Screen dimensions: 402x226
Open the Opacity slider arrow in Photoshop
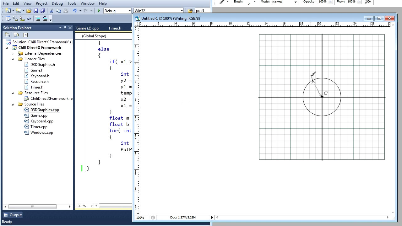pyautogui.click(x=330, y=2)
